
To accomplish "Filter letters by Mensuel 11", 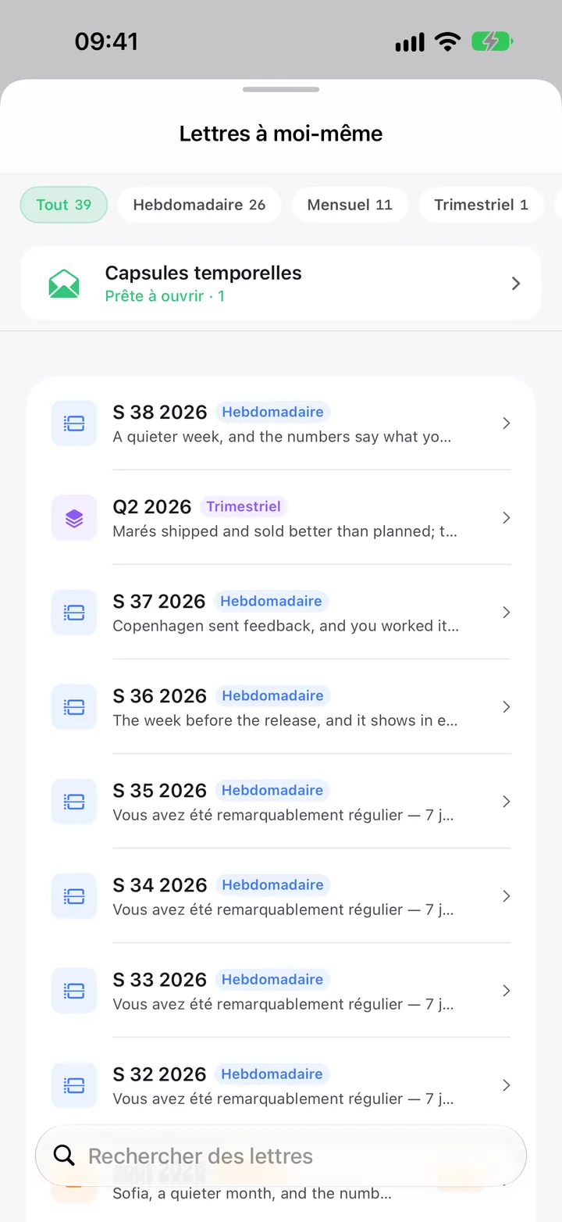I will pyautogui.click(x=350, y=205).
